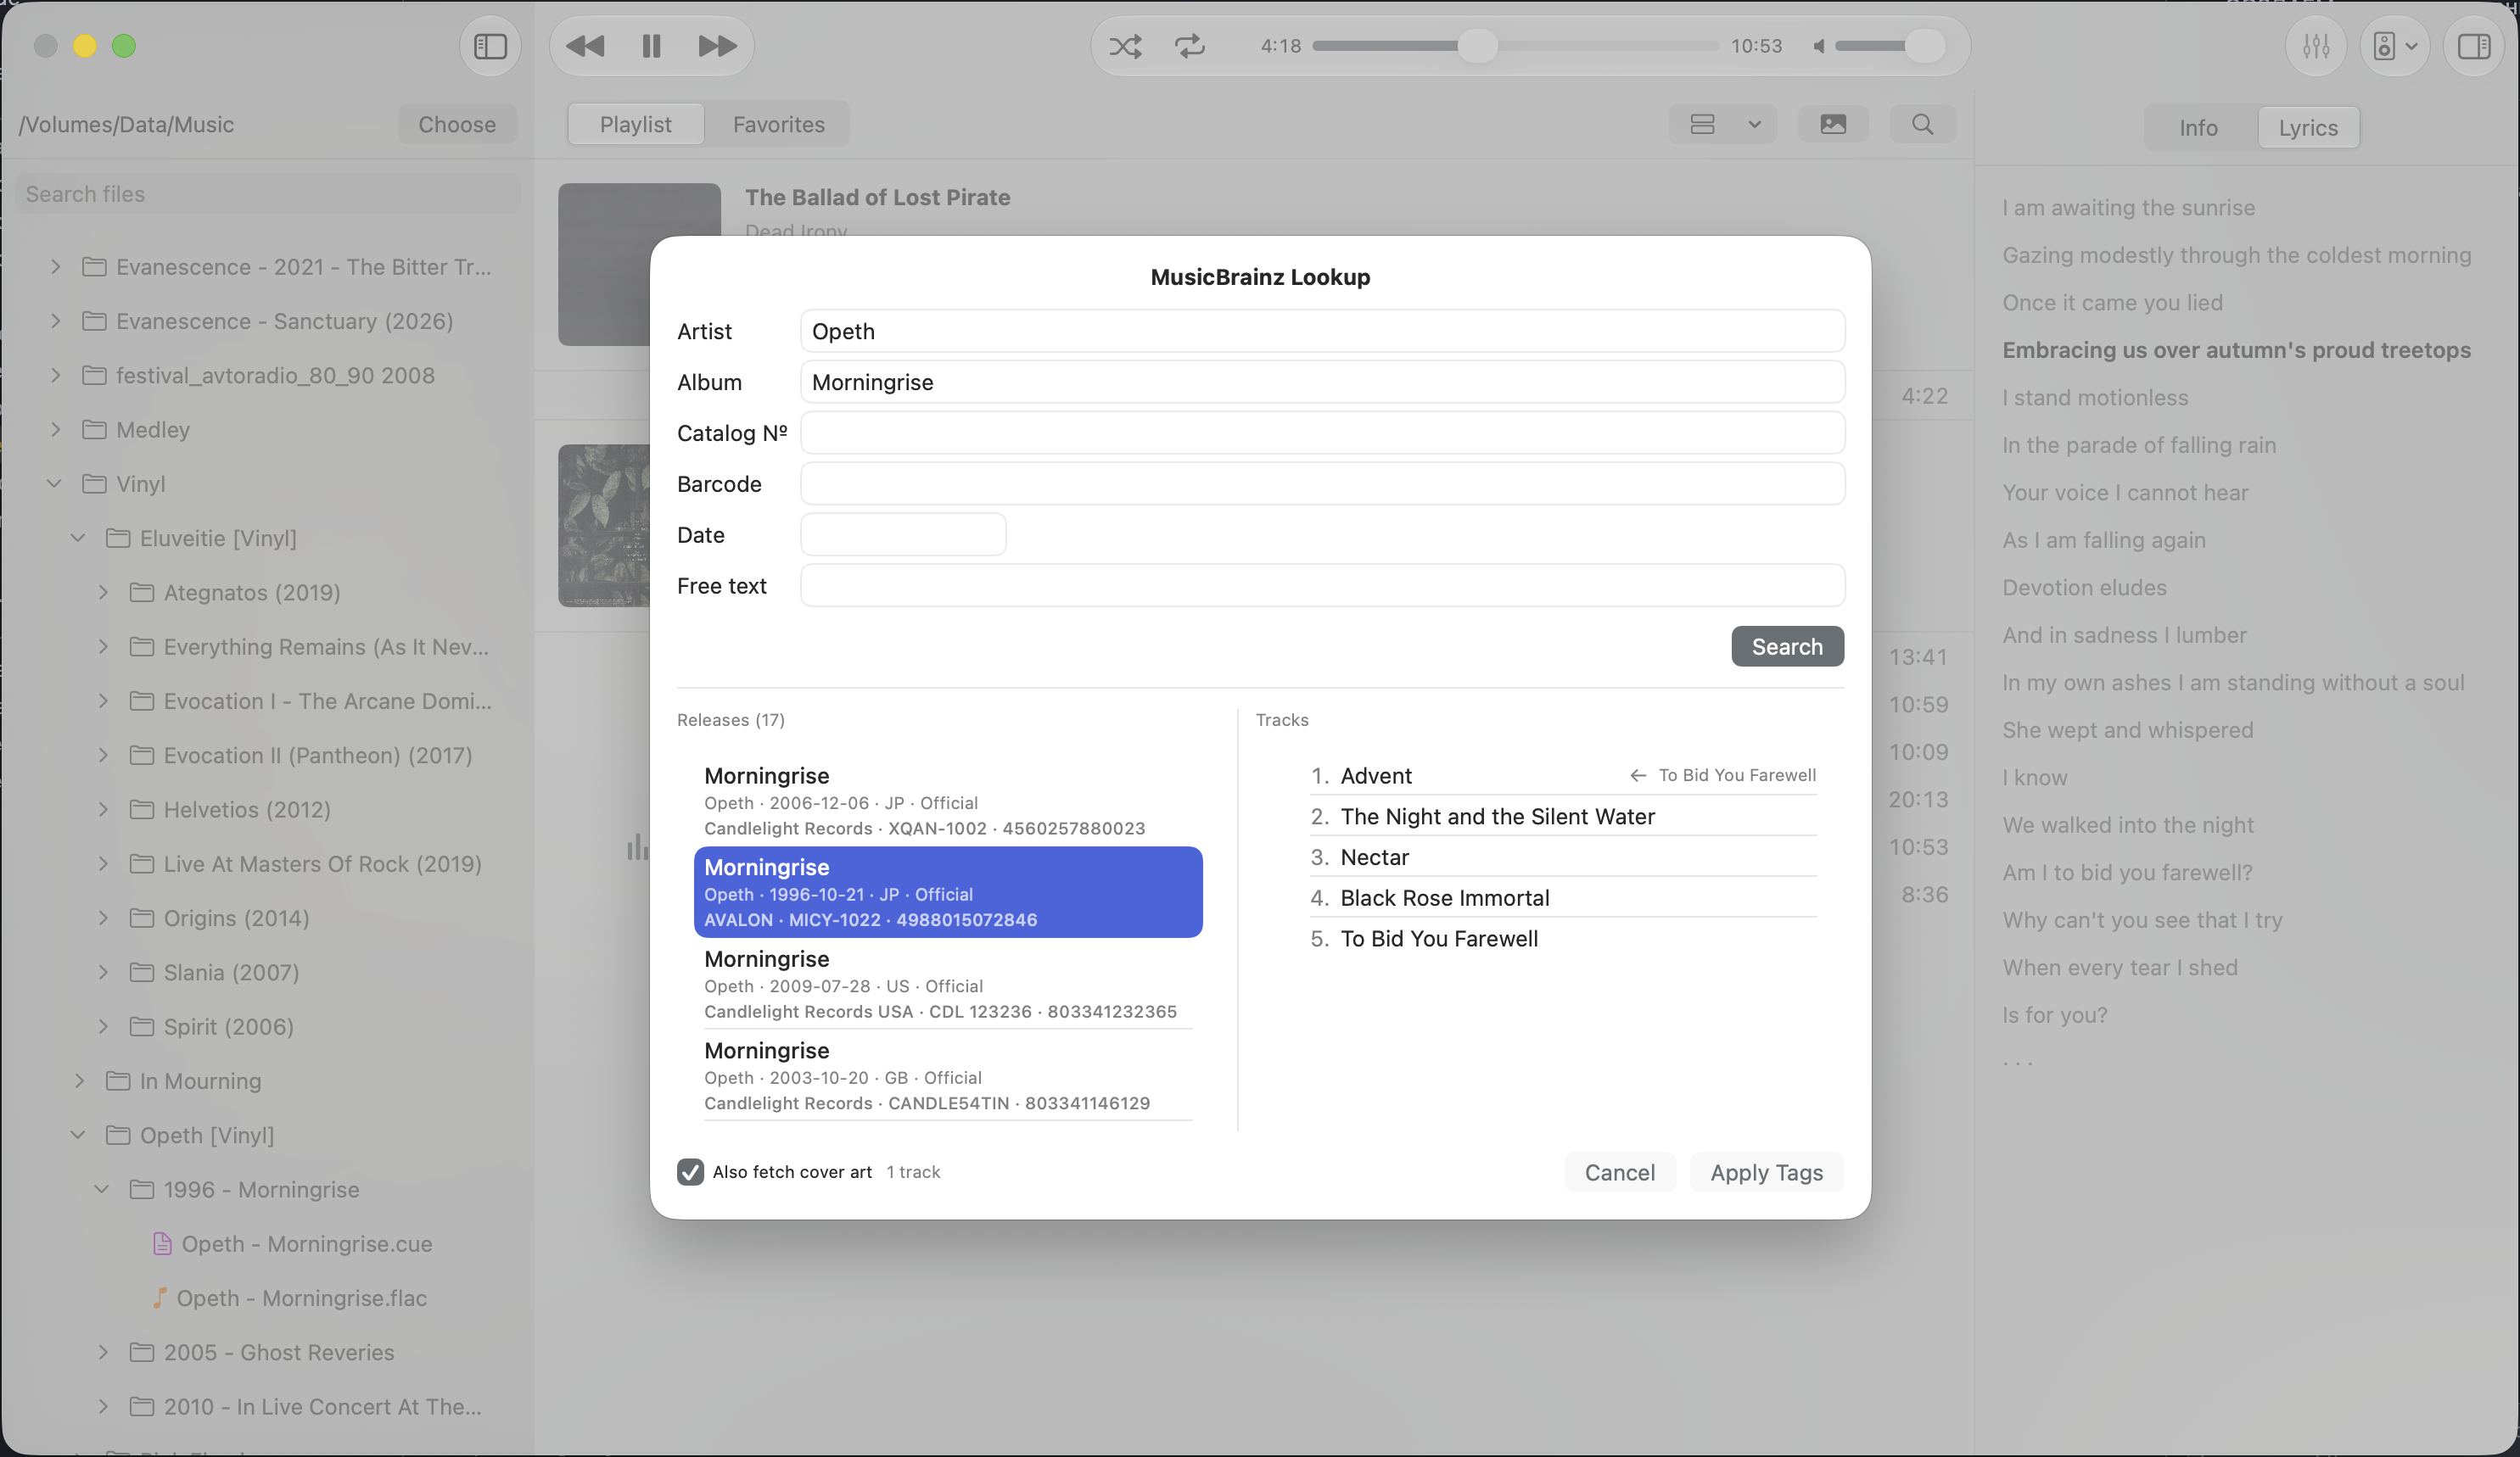The height and width of the screenshot is (1457, 2520).
Task: Click track 5 To Bid You Farewell
Action: click(1563, 938)
